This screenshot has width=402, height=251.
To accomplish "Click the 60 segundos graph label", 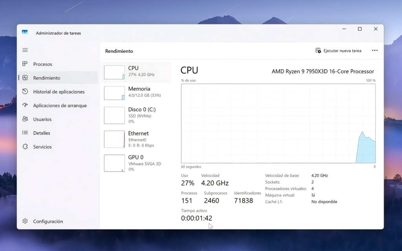I will tap(191, 167).
